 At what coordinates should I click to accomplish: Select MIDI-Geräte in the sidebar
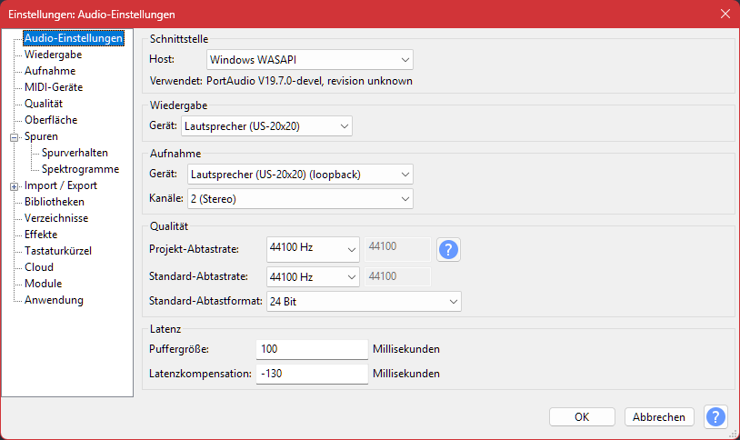point(55,87)
